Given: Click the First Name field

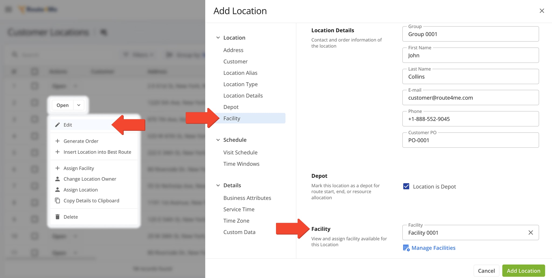Looking at the screenshot, I should click(470, 55).
